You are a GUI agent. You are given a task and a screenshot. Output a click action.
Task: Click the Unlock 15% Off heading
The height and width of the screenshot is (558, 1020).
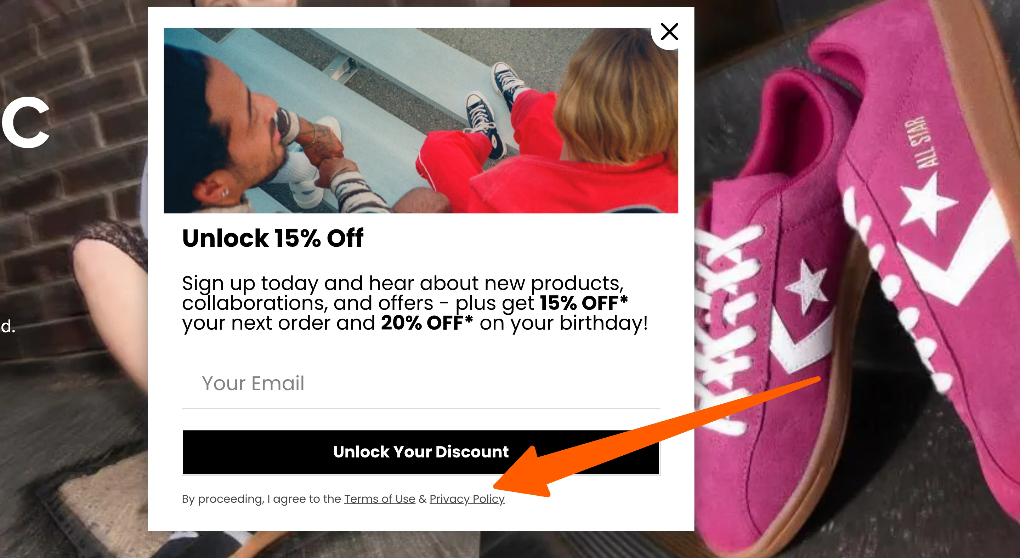272,238
